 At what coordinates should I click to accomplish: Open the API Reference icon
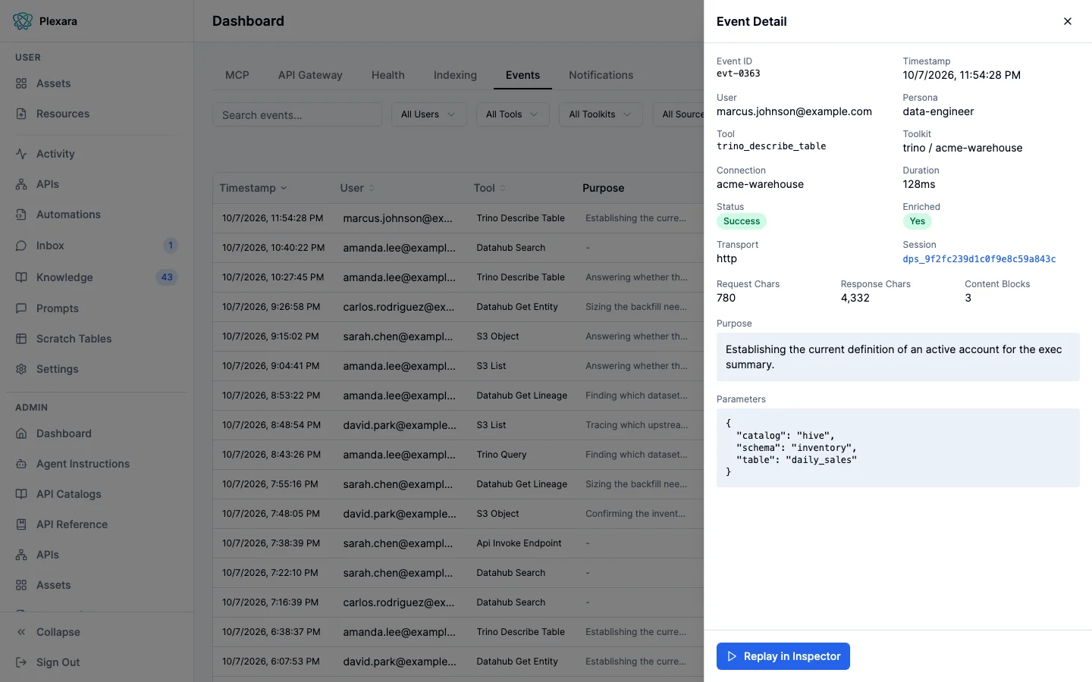[x=21, y=524]
